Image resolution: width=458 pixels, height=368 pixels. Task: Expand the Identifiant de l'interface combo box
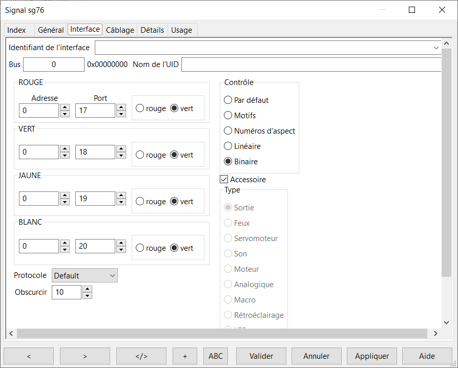(436, 48)
